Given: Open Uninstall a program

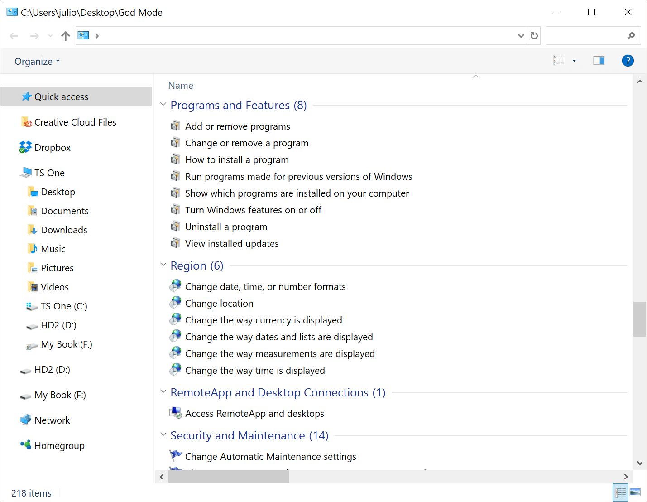Looking at the screenshot, I should pyautogui.click(x=226, y=227).
